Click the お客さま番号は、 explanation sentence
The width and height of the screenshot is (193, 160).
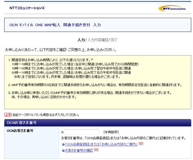pyautogui.click(x=124, y=138)
